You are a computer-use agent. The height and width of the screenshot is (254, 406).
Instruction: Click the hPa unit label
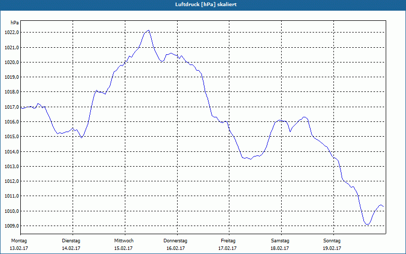(15, 23)
